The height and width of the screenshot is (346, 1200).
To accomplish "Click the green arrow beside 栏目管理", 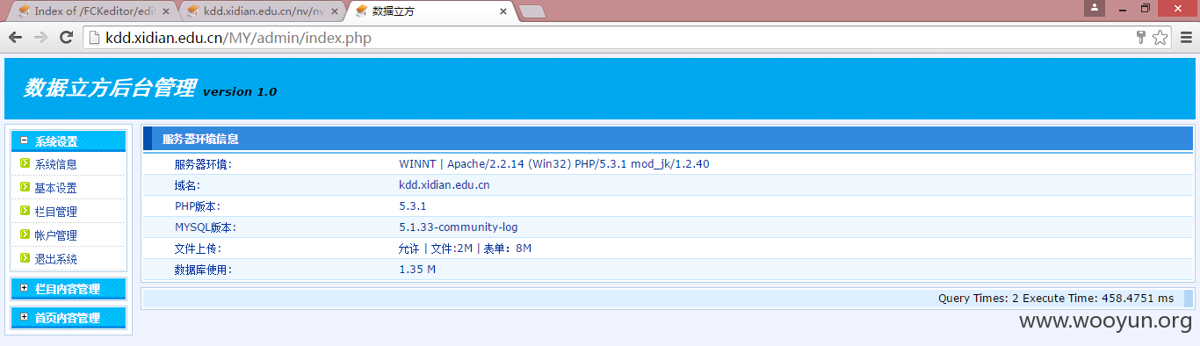I will pyautogui.click(x=25, y=211).
